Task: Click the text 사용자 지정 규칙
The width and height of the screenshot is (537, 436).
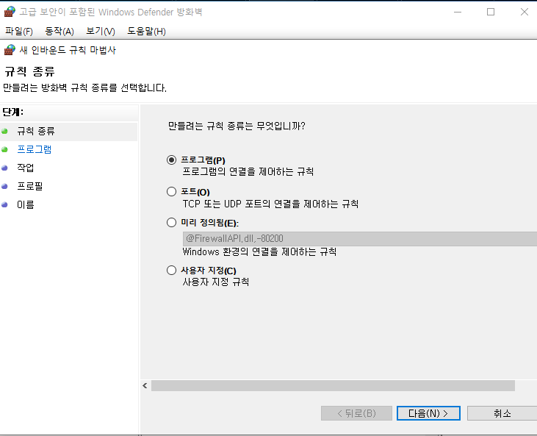Action: 216,282
